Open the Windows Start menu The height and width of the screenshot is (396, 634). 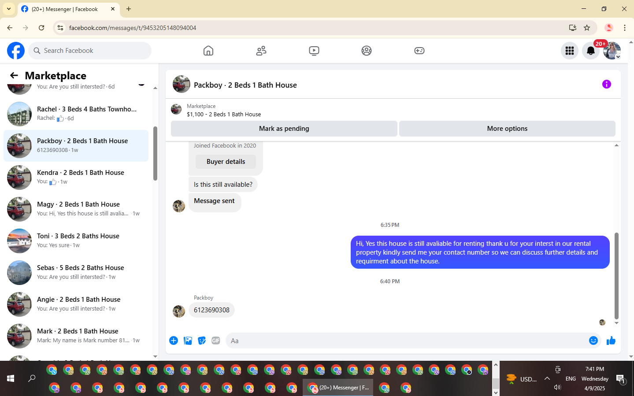(11, 378)
